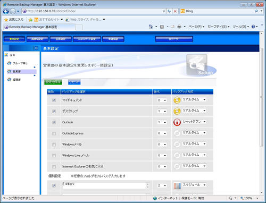Go back with the browser Back arrow
266x203 pixels.
(x=6, y=11)
